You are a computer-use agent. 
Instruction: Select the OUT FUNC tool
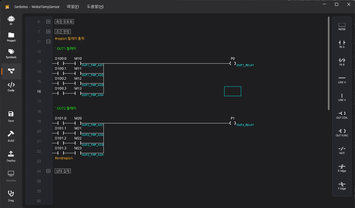pyautogui.click(x=342, y=133)
